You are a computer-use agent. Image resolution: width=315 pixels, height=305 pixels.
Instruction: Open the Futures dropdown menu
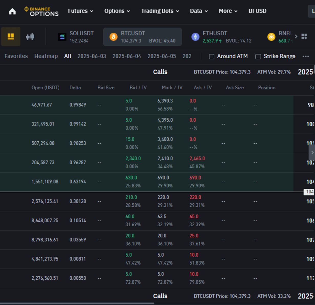click(81, 11)
